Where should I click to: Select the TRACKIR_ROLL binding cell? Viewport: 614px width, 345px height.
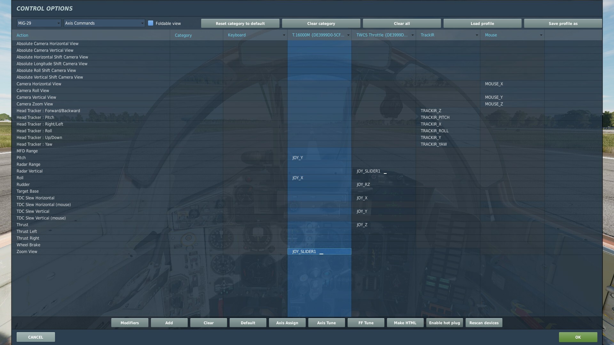pyautogui.click(x=448, y=131)
